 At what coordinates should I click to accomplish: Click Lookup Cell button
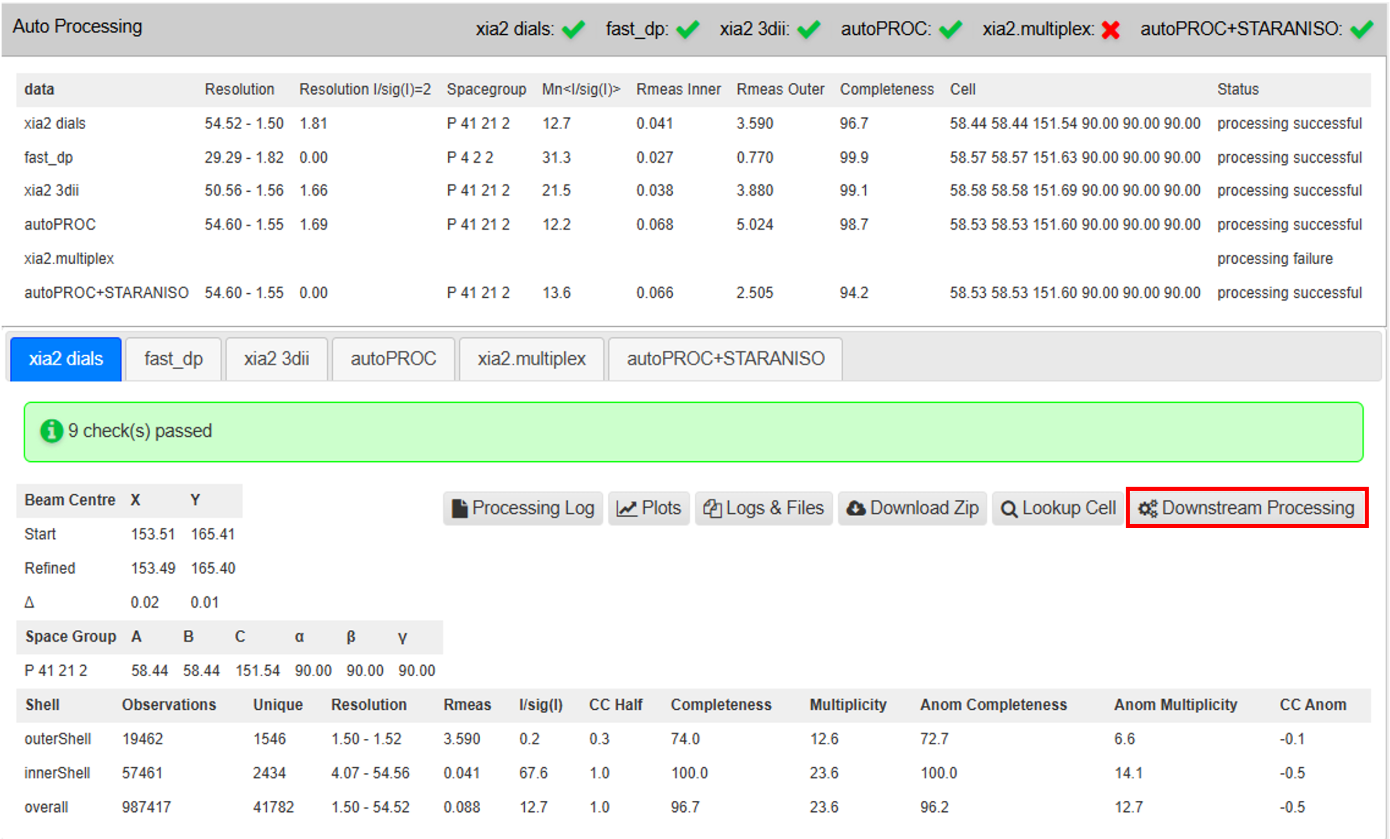point(1058,508)
